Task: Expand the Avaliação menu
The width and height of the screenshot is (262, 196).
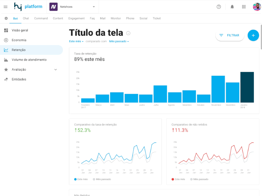Action: (x=55, y=69)
